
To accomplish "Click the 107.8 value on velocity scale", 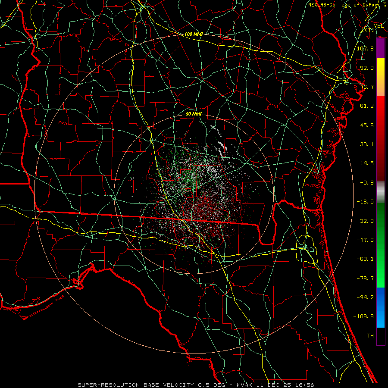I will click(365, 48).
